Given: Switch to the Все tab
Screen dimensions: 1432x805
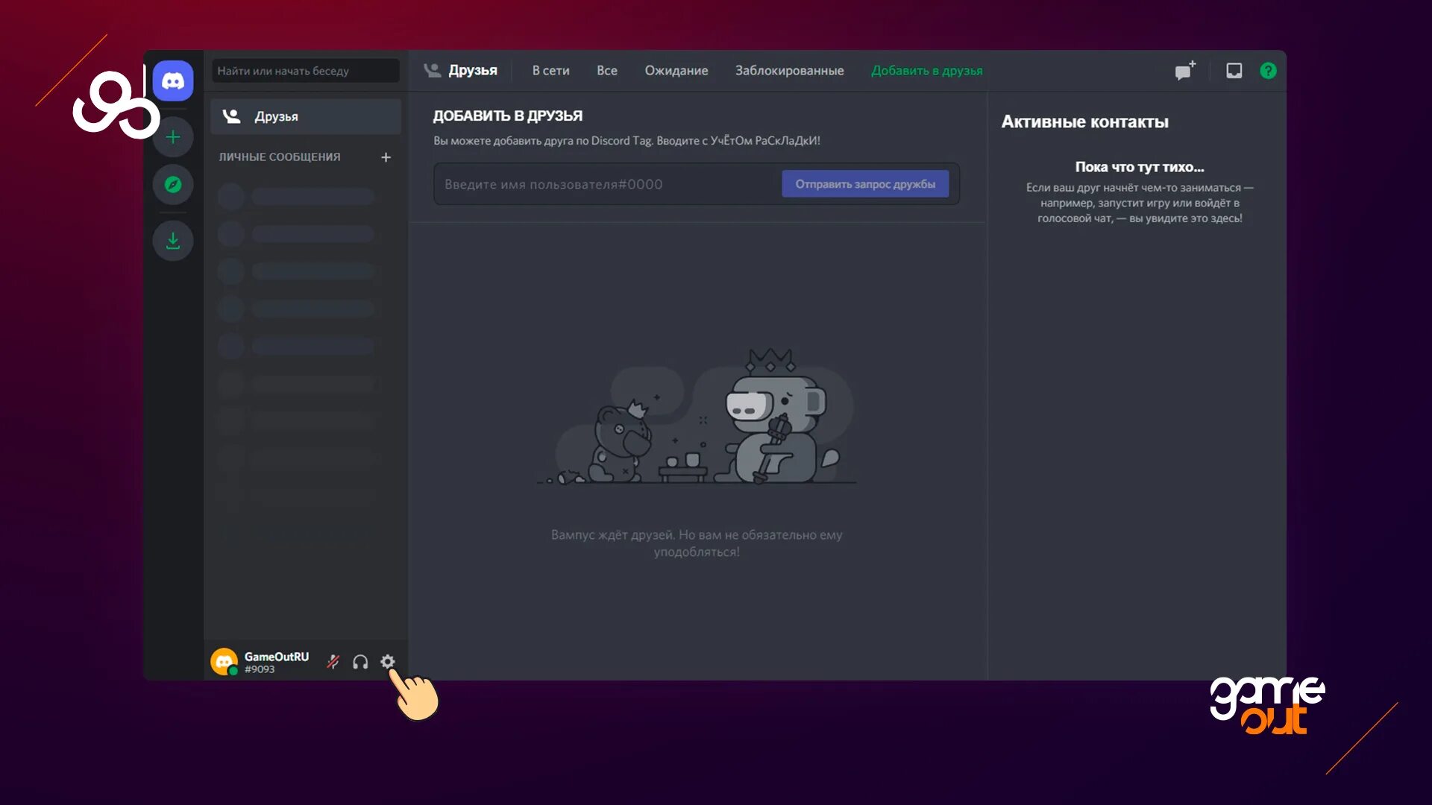Looking at the screenshot, I should tap(606, 71).
